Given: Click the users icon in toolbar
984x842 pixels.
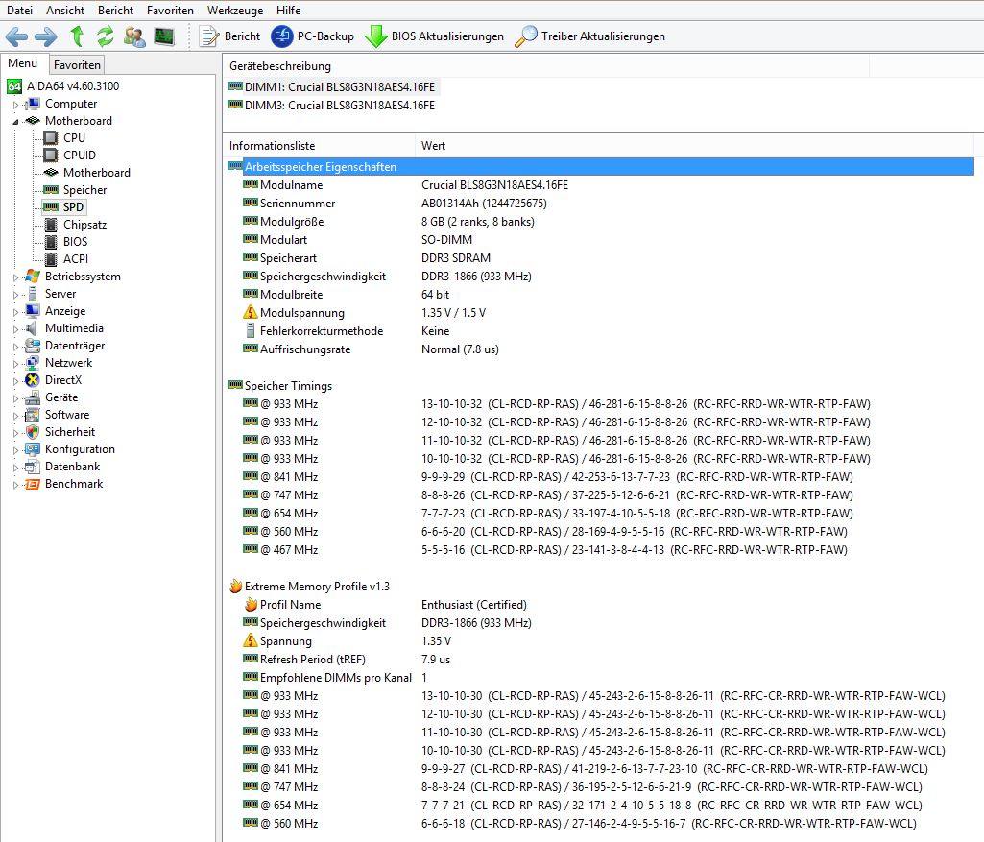Looking at the screenshot, I should [x=134, y=36].
